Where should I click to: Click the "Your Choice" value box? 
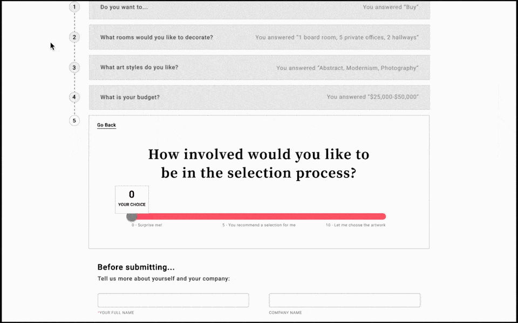pos(132,199)
